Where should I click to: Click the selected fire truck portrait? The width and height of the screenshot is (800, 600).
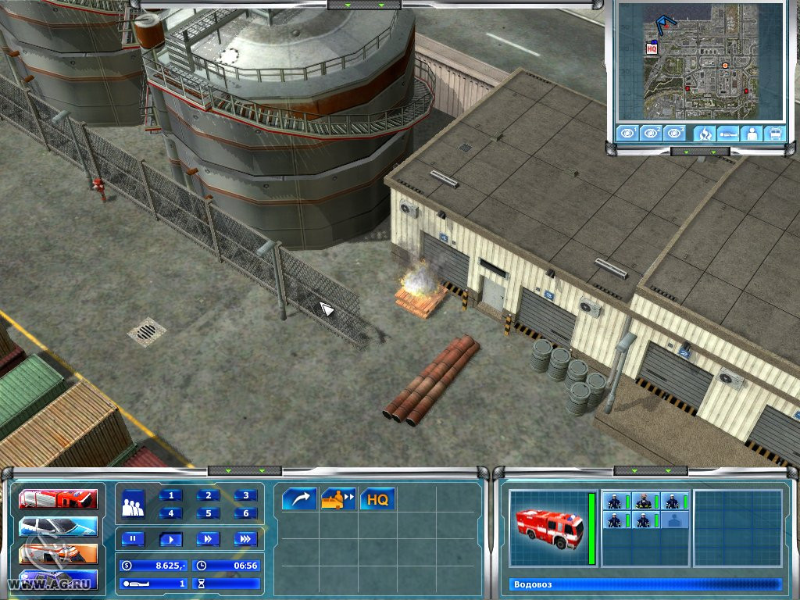click(548, 529)
